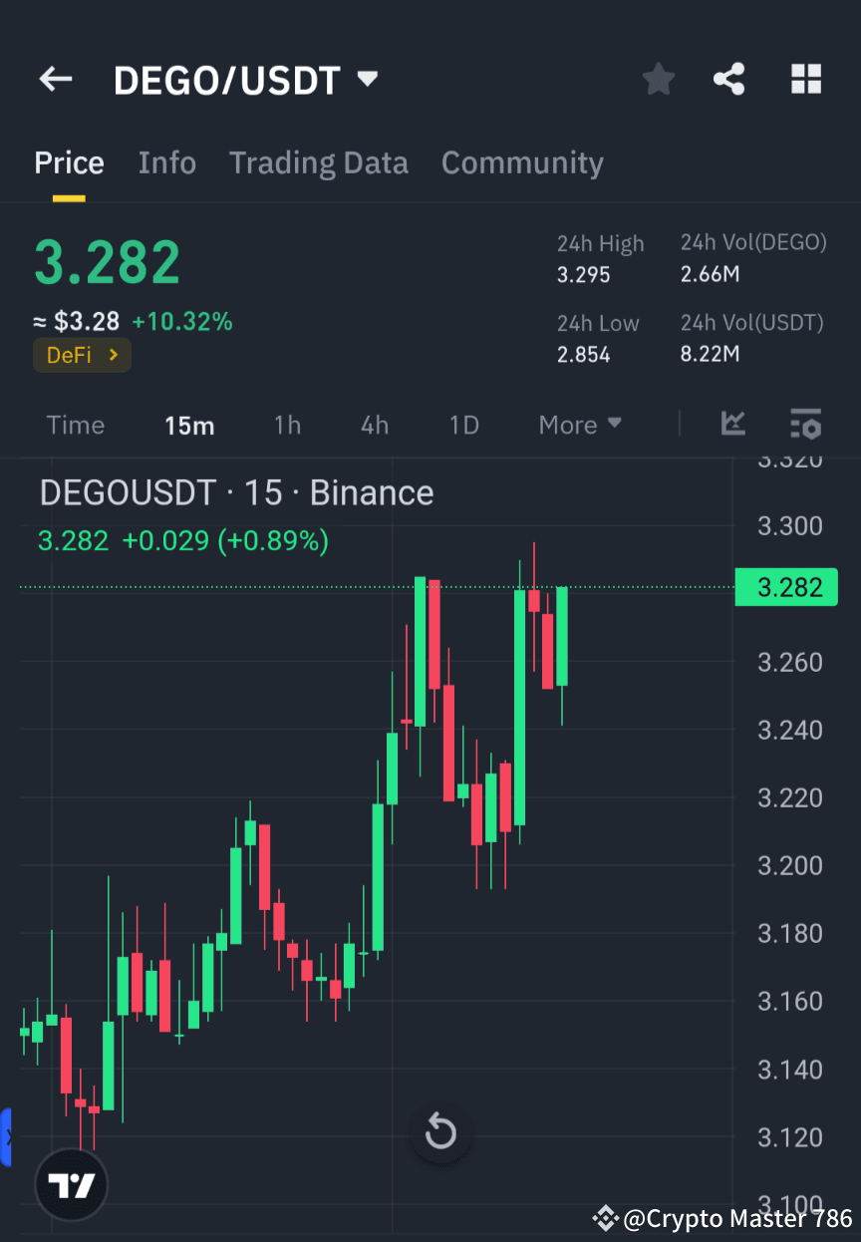
Task: Switch to the Trading Data tab
Action: click(x=319, y=162)
